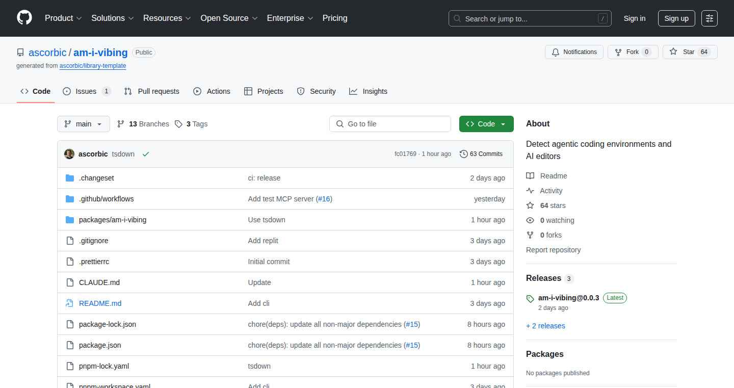Viewport: 734px width, 388px height.
Task: Click Report repository link
Action: tap(553, 250)
